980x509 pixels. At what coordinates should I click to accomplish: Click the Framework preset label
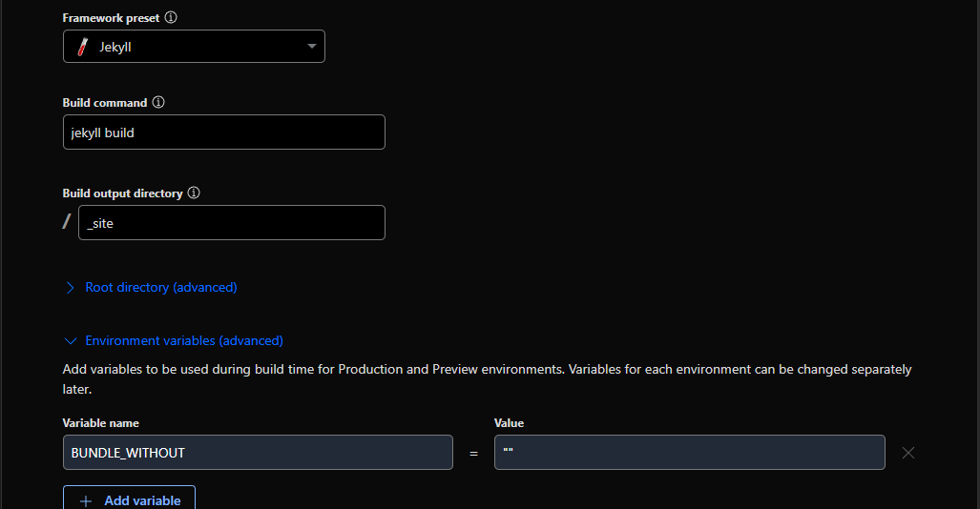(111, 18)
